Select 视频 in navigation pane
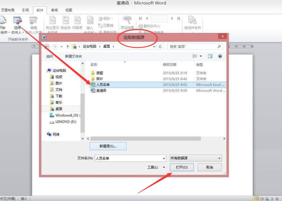 56,77
